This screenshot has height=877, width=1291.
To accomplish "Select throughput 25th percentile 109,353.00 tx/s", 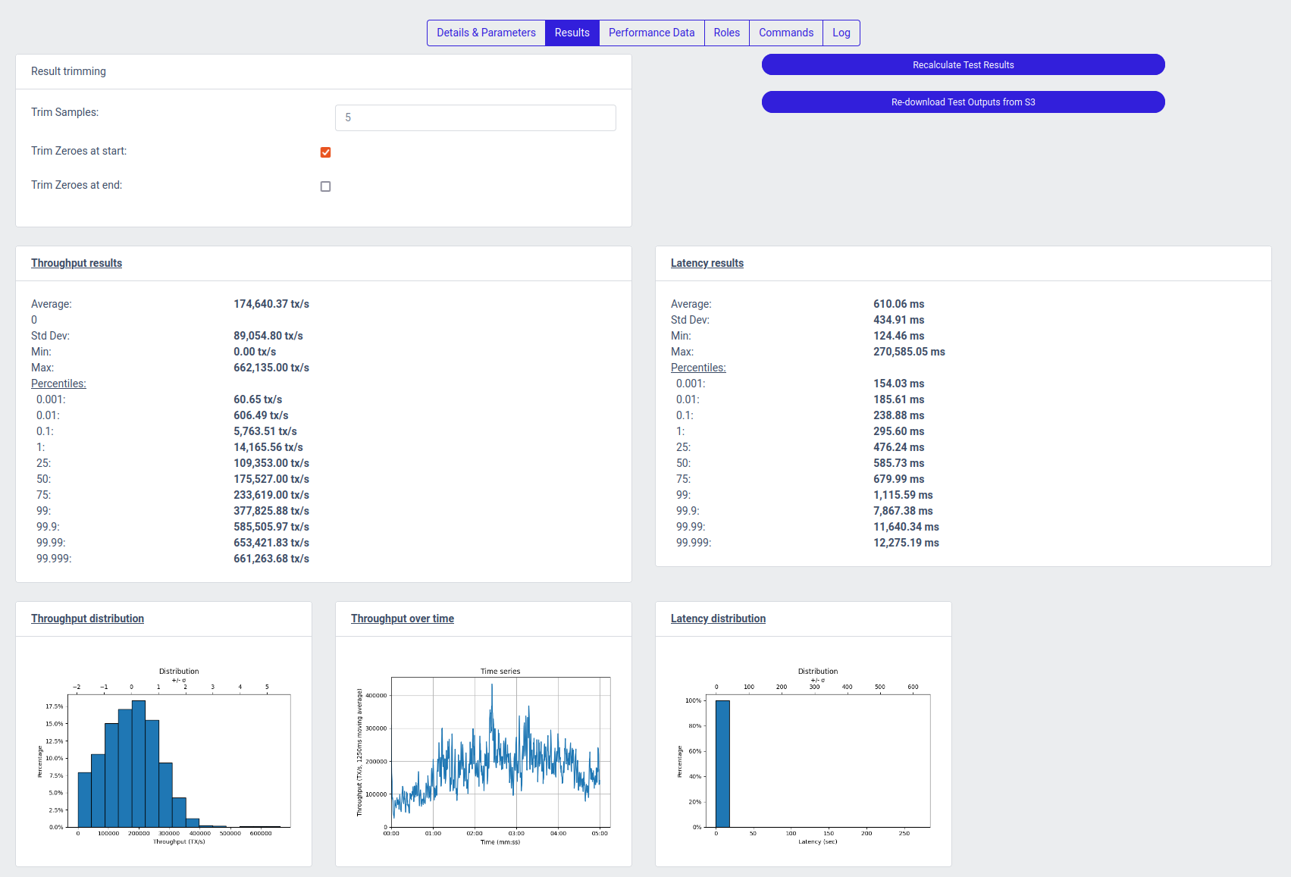I will [271, 463].
